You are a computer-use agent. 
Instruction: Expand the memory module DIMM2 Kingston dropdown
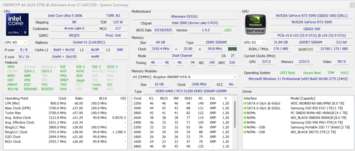(185, 77)
